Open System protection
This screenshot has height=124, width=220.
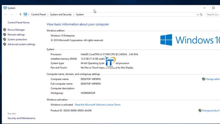point(17,39)
